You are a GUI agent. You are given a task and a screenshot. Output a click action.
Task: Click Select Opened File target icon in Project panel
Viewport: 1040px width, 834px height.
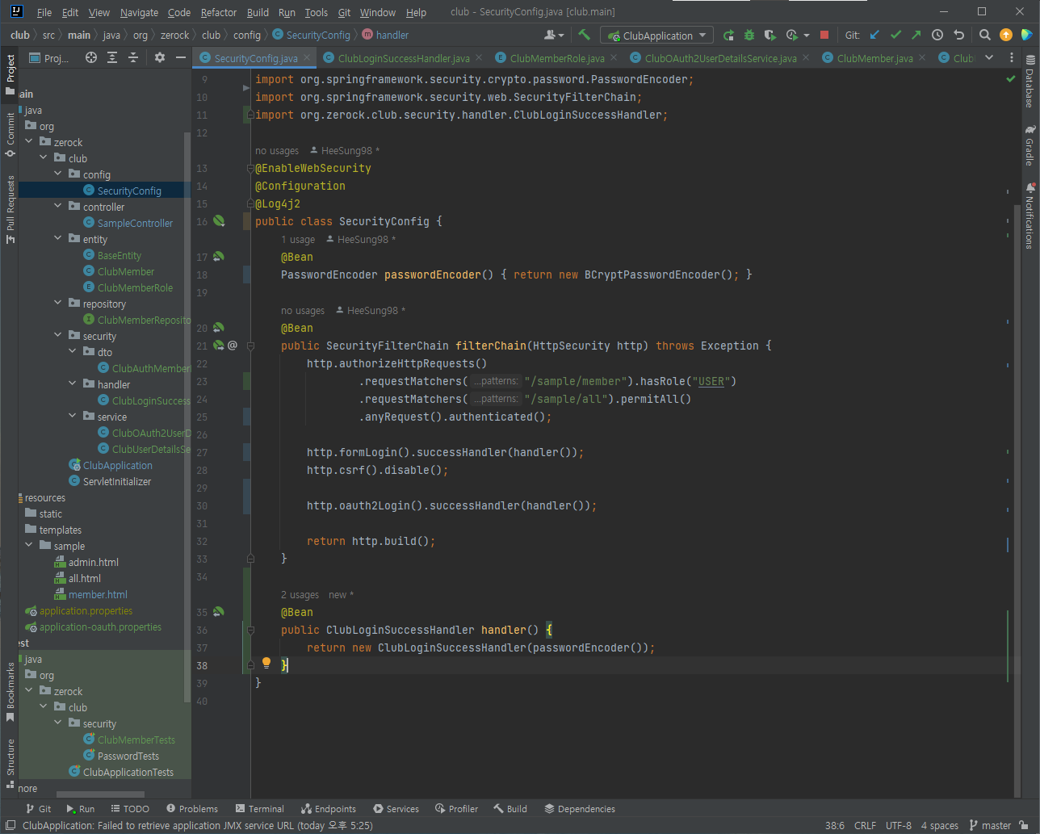coord(91,57)
